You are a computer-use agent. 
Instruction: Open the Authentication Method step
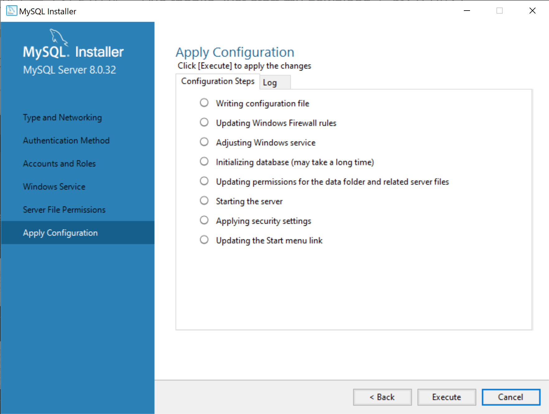66,140
